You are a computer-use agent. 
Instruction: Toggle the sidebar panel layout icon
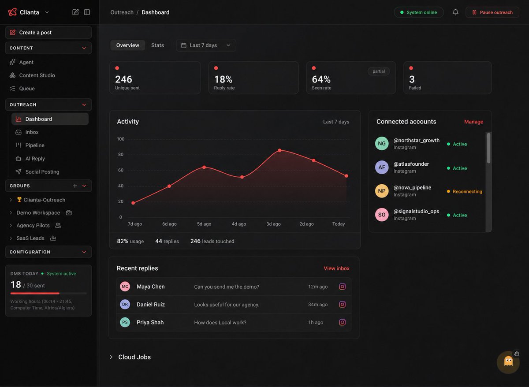coord(87,12)
